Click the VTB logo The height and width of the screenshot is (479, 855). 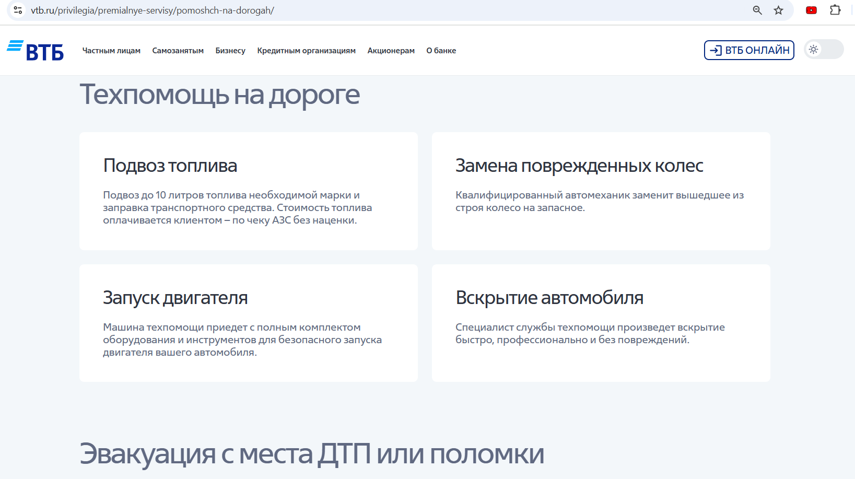tap(35, 51)
